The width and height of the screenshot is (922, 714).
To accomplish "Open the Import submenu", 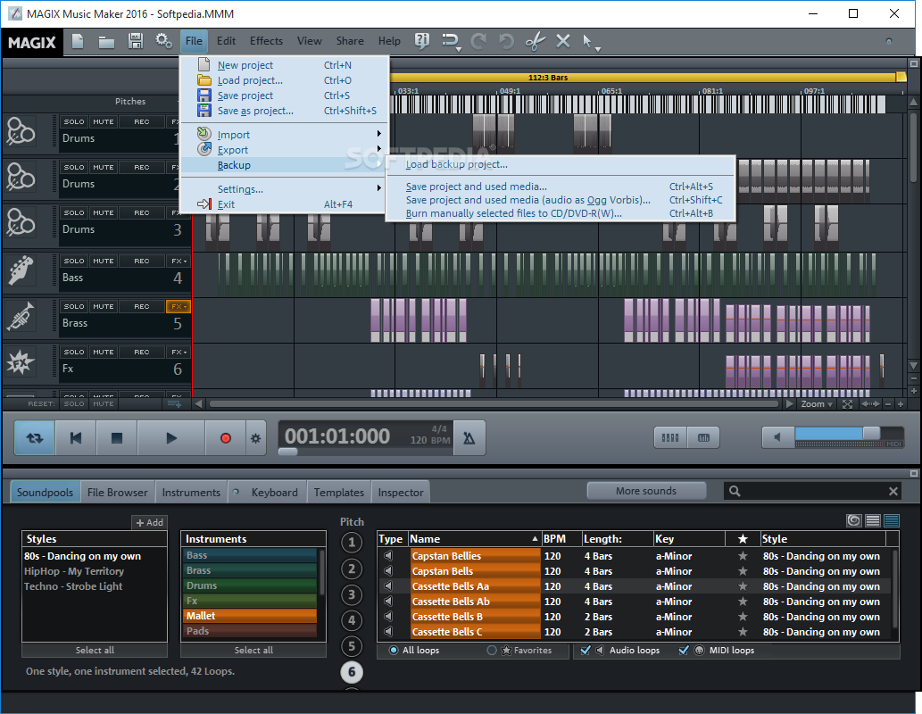I will (285, 135).
